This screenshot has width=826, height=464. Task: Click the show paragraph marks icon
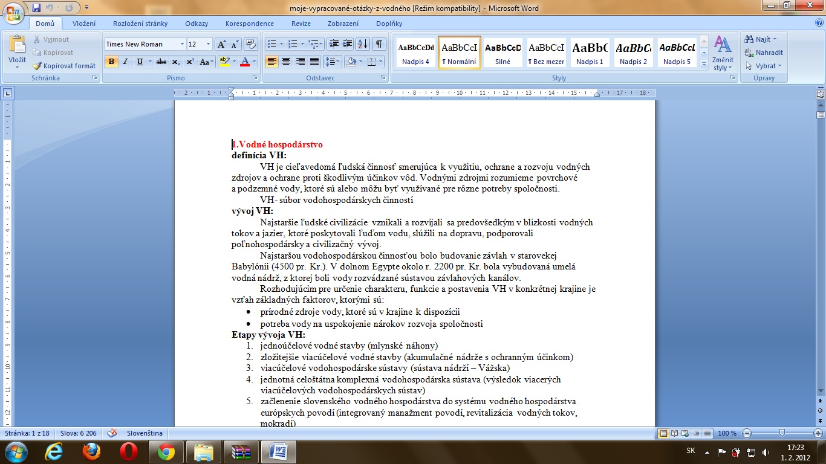click(x=379, y=44)
